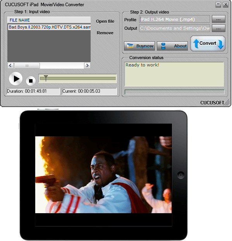Browse output folder with Output ellipsis button

click(x=218, y=28)
